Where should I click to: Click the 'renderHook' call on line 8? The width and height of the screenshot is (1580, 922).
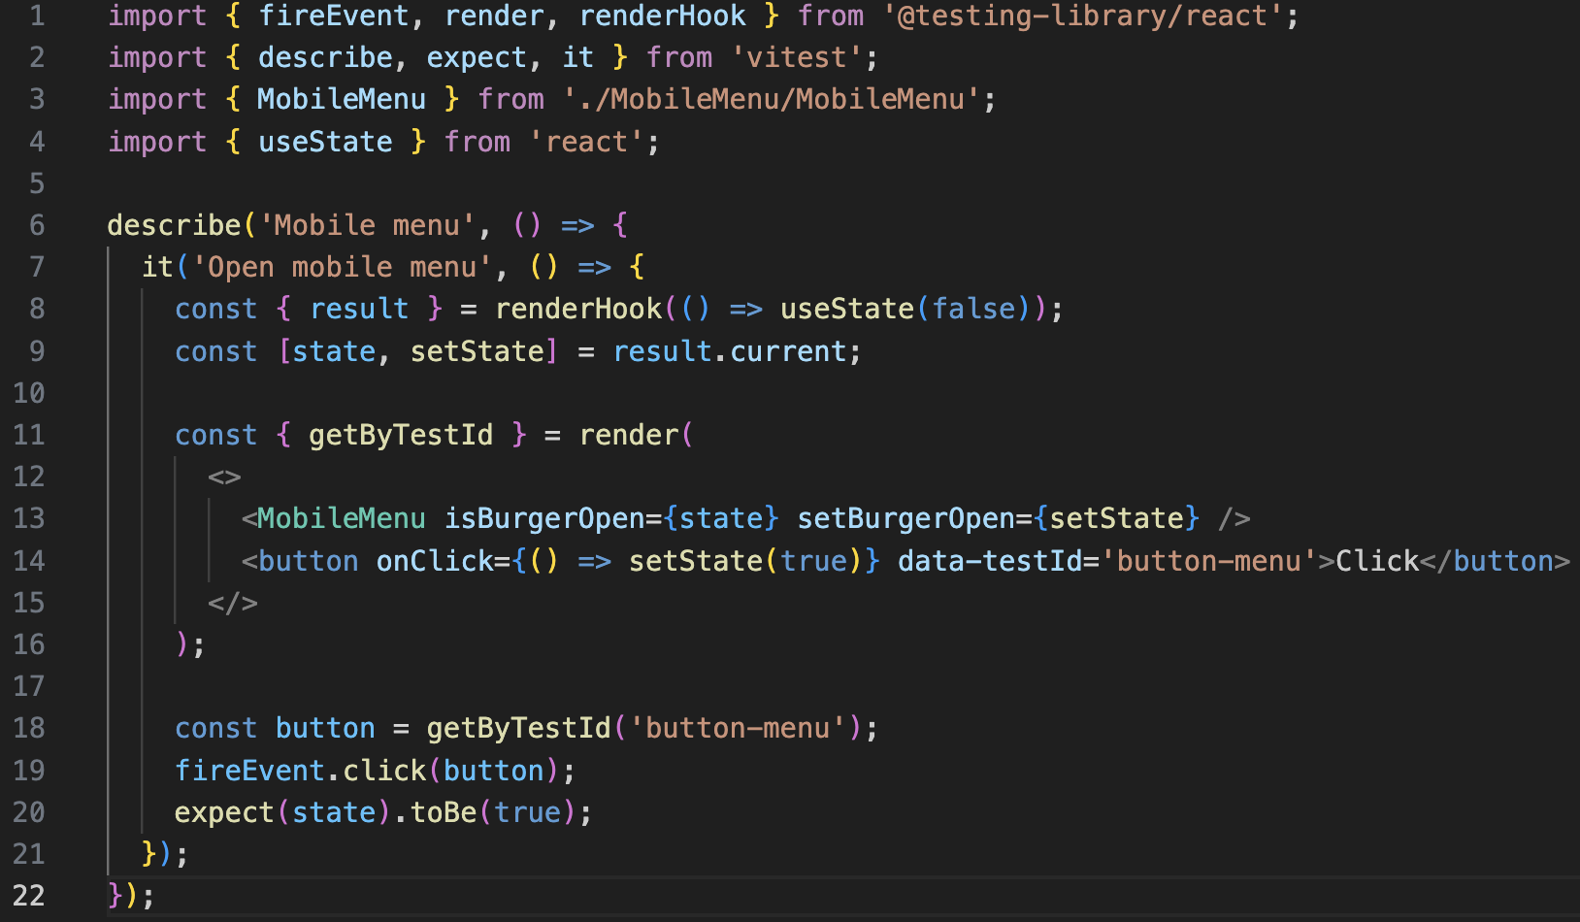[578, 309]
